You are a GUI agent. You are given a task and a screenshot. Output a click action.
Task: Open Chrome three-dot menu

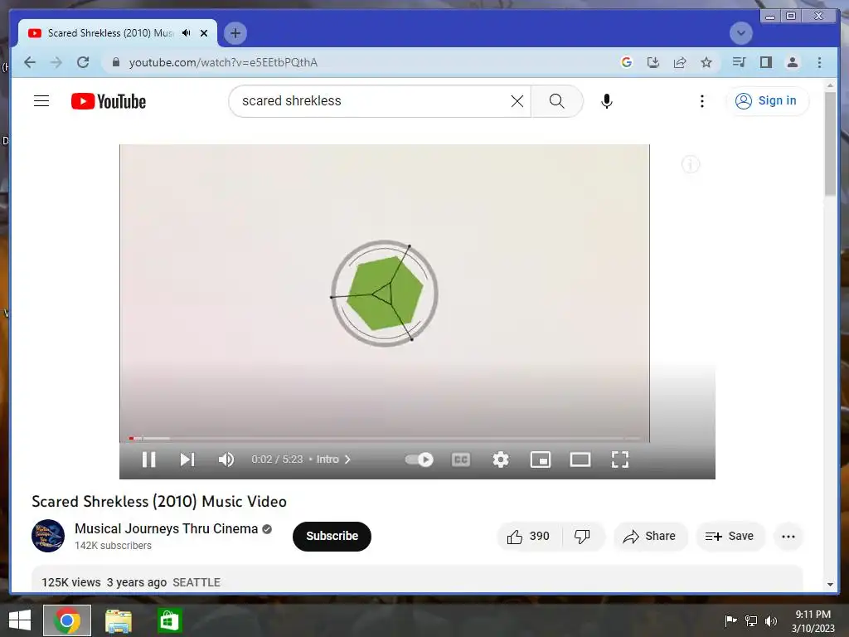tap(819, 62)
